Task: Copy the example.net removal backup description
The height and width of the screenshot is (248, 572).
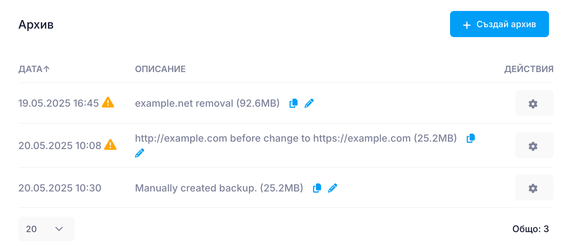Action: point(293,103)
